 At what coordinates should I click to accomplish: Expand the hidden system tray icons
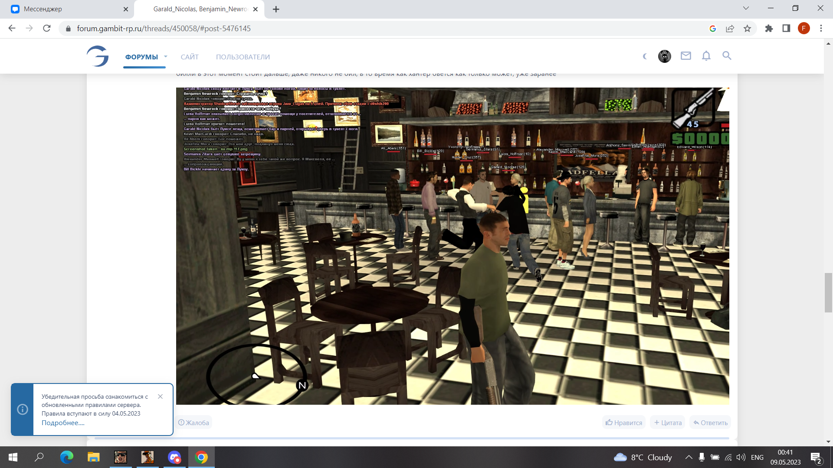pos(689,457)
